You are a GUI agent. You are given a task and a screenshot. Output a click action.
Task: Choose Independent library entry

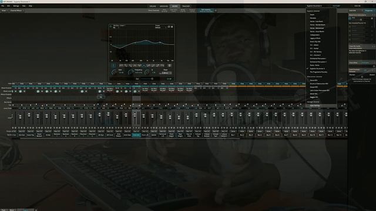[x=315, y=35]
